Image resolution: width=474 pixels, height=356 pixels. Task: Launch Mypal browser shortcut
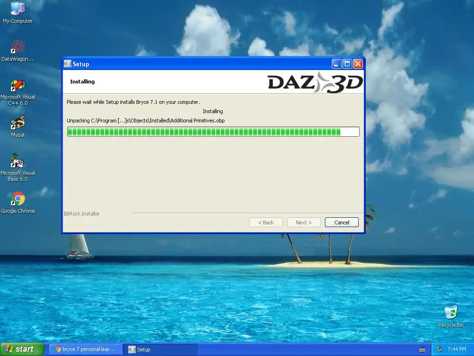[18, 127]
